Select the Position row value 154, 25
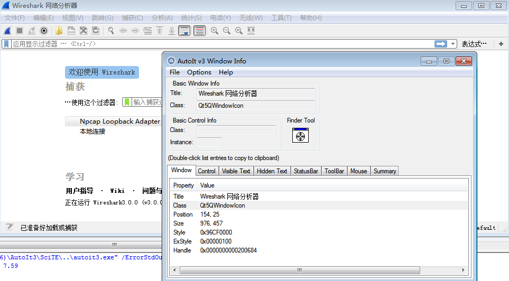This screenshot has height=281, width=509. point(210,214)
